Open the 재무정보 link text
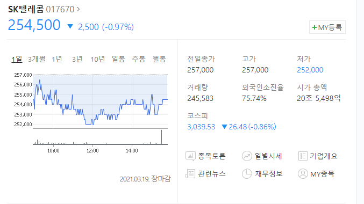 pos(269,173)
